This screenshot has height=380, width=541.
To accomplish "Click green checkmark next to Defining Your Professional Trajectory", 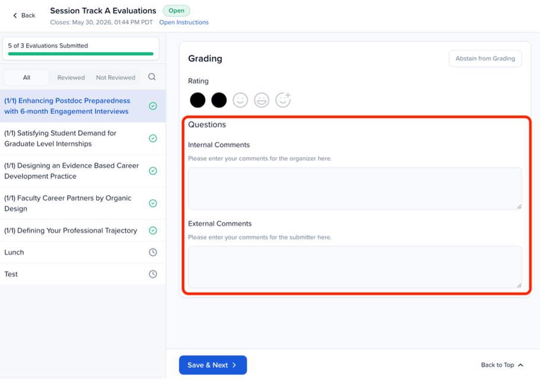I will 153,231.
